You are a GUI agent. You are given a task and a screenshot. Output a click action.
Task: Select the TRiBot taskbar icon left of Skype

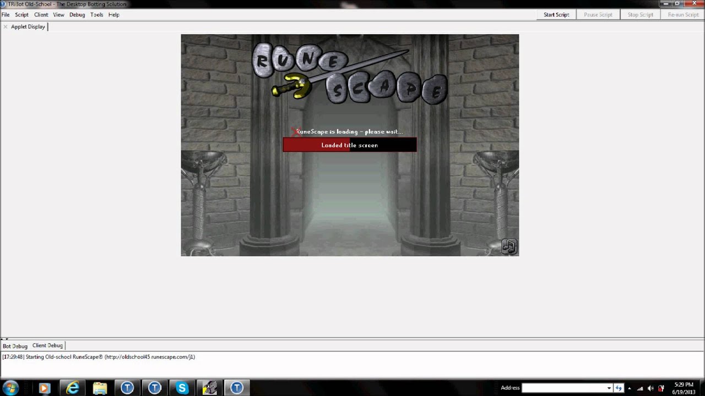click(155, 388)
